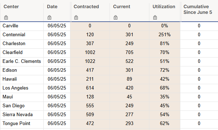Click Tongue Point current value 293
Image resolution: width=218 pixels, height=130 pixels.
(129, 124)
